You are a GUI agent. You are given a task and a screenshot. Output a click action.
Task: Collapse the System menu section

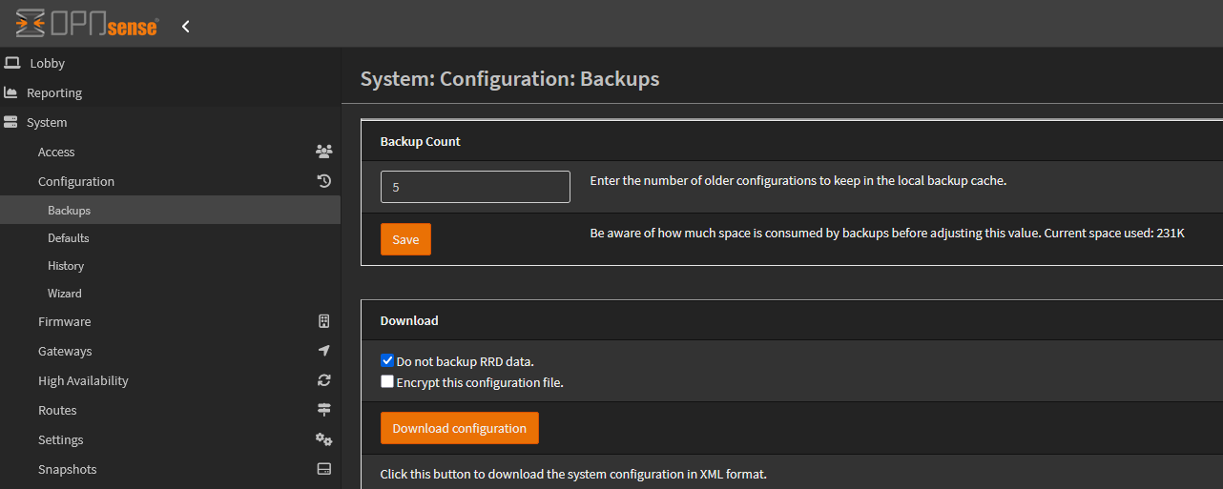47,122
